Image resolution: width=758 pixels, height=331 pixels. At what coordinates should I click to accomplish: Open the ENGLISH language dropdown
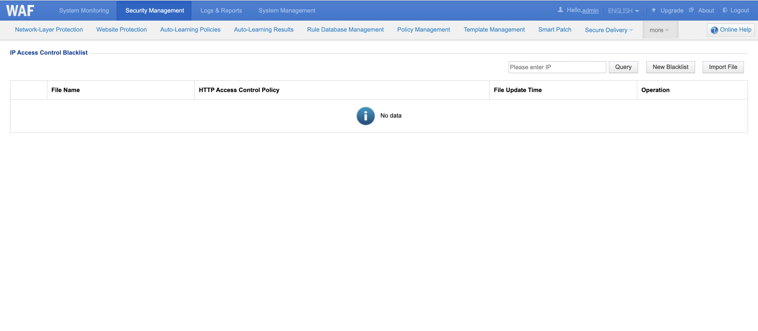[623, 11]
